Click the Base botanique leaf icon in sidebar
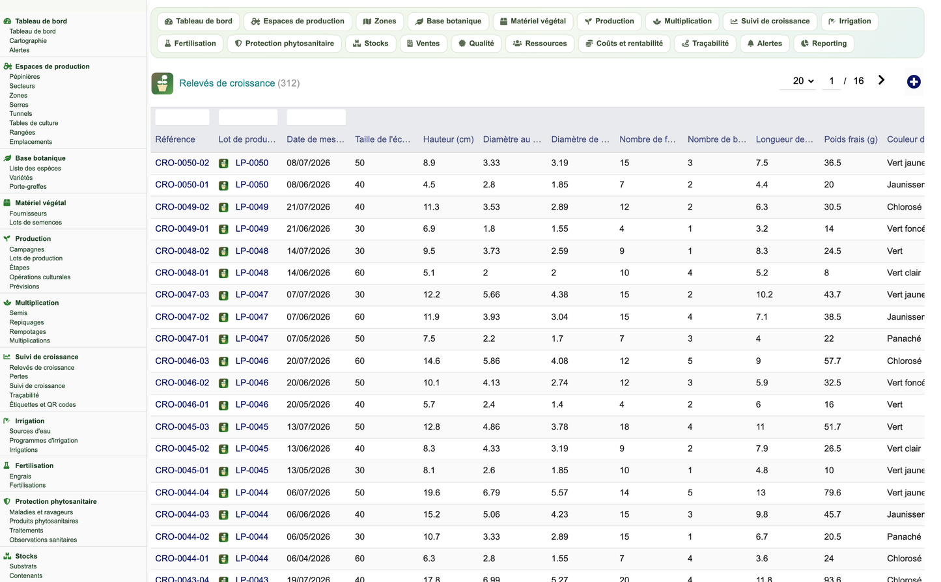This screenshot has height=582, width=941. (x=7, y=158)
